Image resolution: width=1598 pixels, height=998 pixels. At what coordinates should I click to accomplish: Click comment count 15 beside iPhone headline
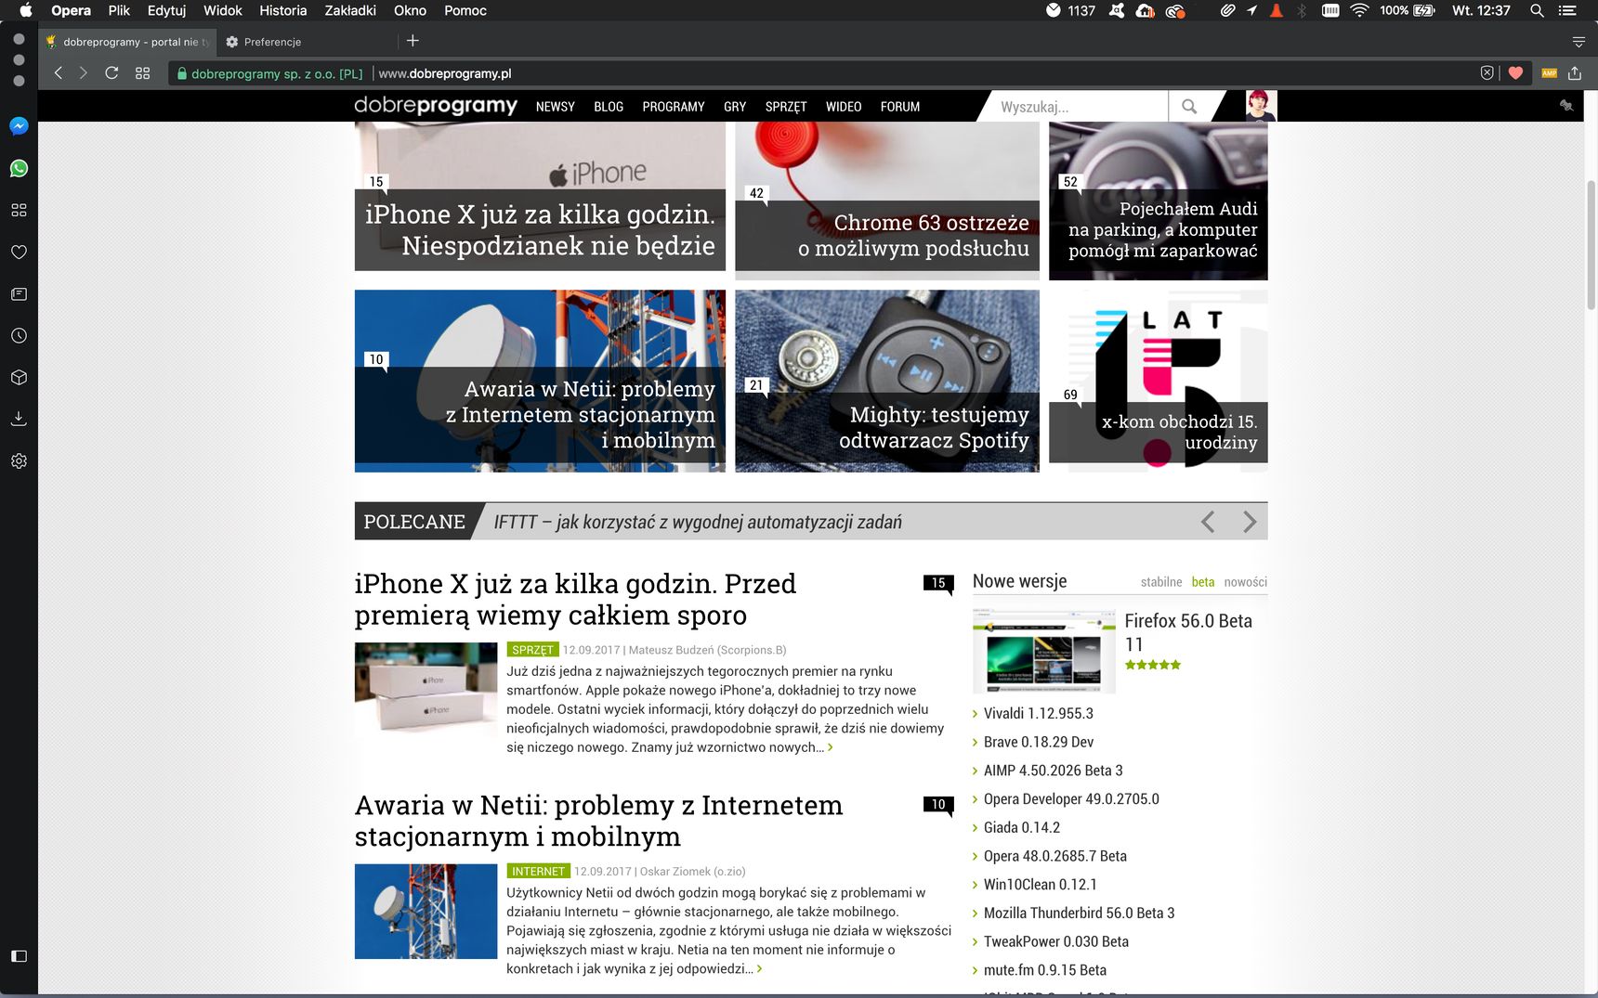pos(937,583)
